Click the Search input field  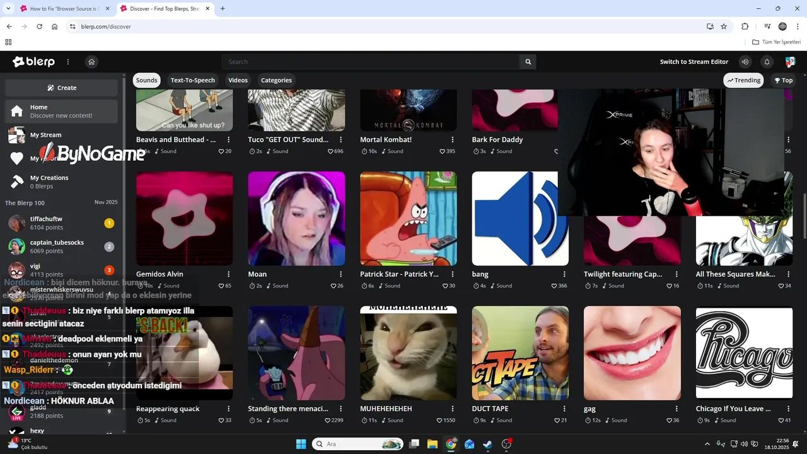point(371,62)
